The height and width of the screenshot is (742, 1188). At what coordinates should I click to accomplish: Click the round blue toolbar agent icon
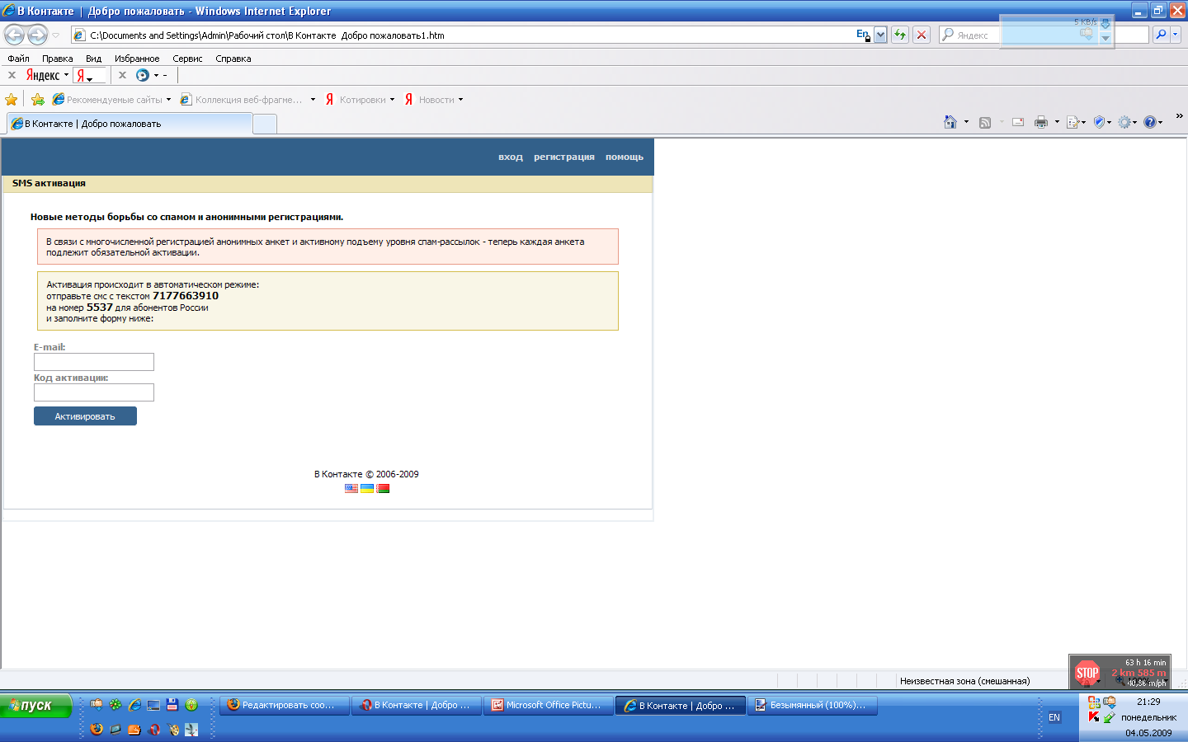tap(143, 75)
